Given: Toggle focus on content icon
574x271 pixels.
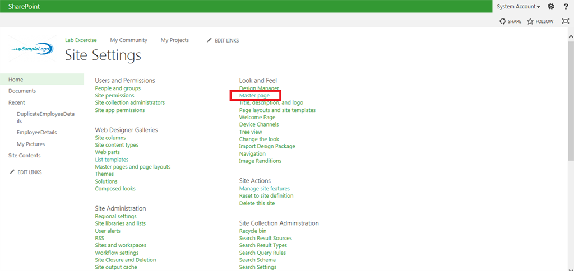Looking at the screenshot, I should pyautogui.click(x=565, y=21).
